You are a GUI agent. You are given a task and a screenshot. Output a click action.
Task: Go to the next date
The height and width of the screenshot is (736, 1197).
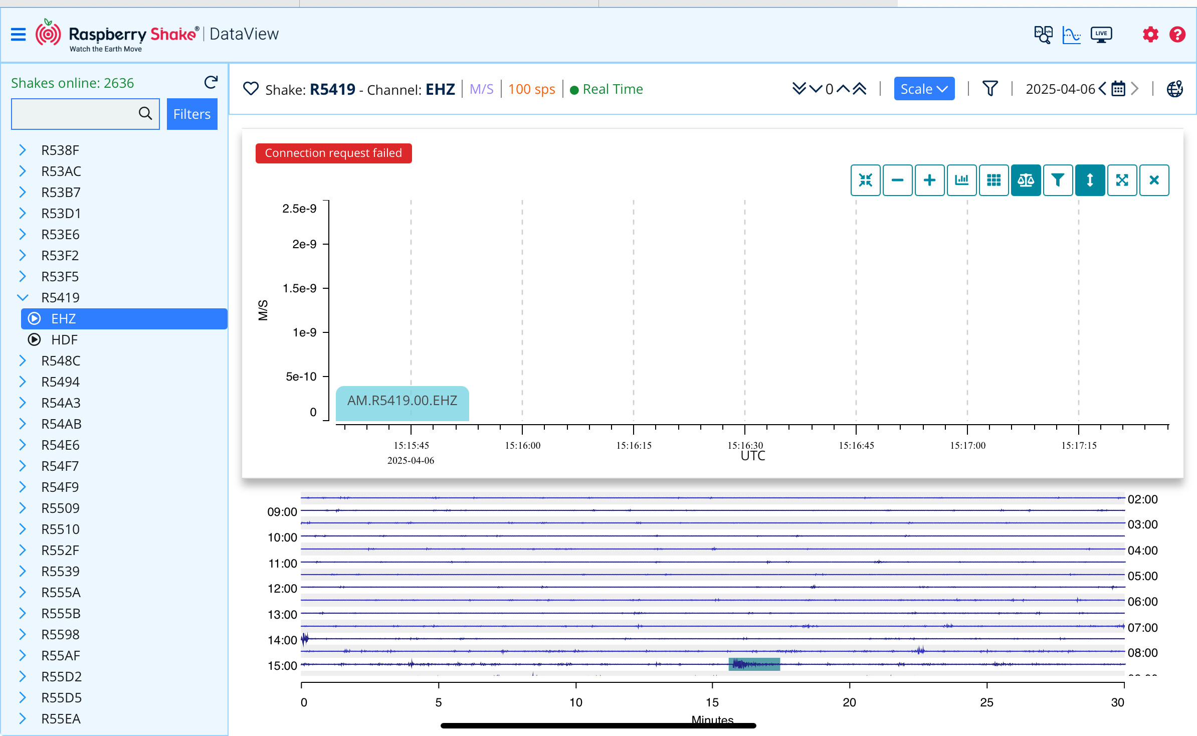coord(1135,89)
